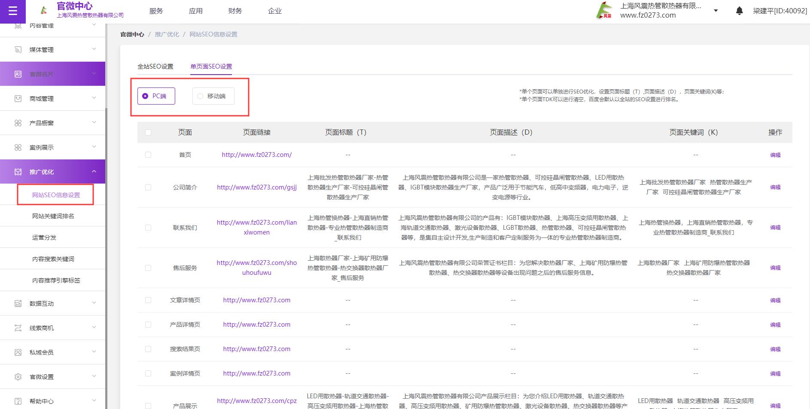Check the 售后服务 row checkbox
Image resolution: width=810 pixels, height=409 pixels.
click(x=148, y=268)
